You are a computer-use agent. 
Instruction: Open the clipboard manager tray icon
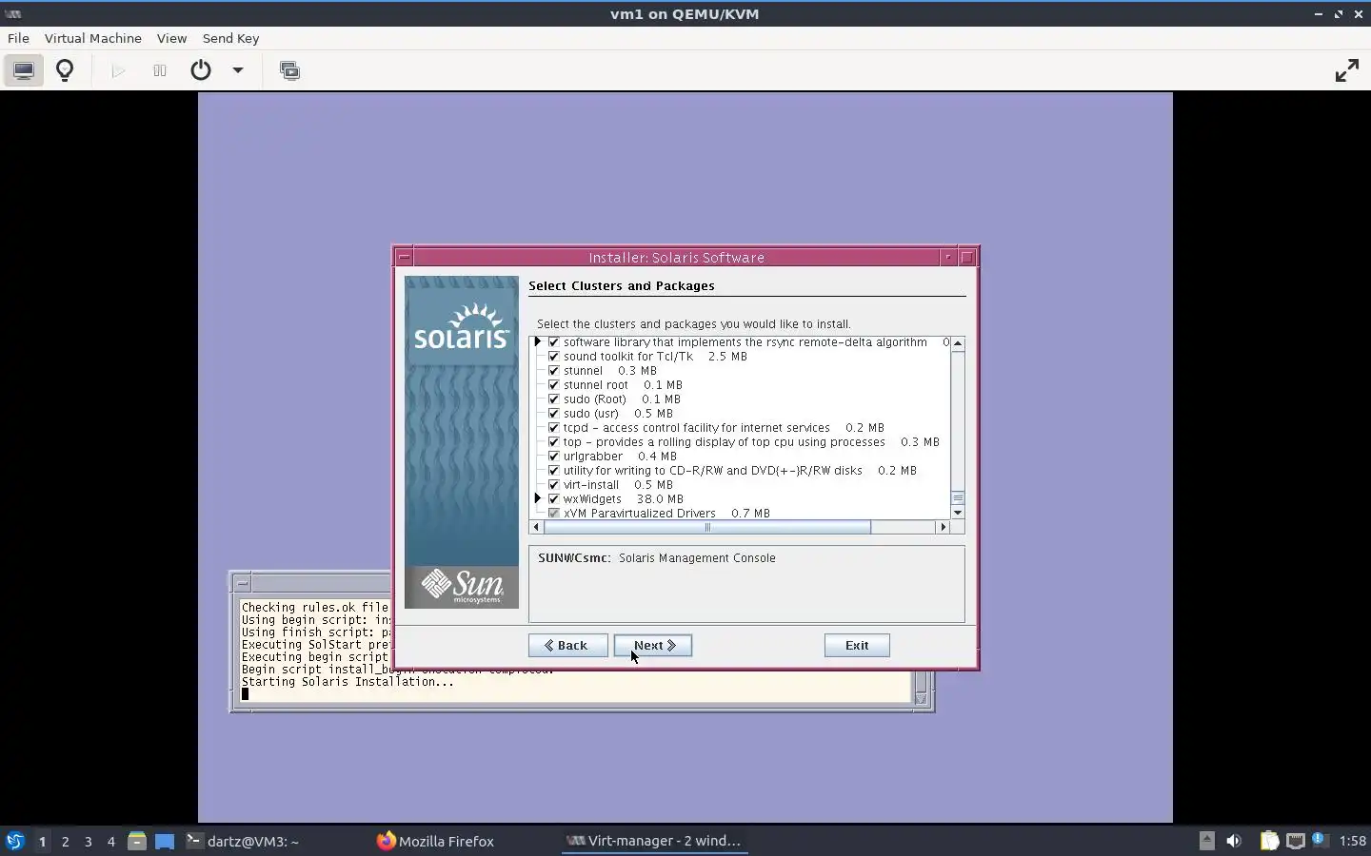coord(1269,841)
